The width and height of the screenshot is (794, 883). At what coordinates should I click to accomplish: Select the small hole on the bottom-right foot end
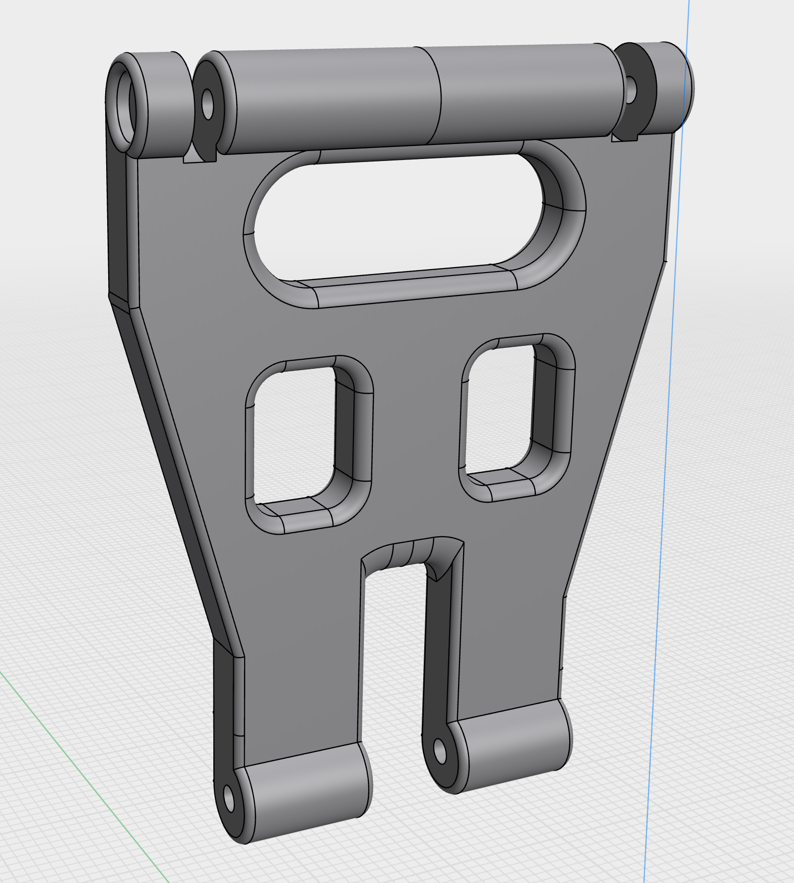[x=440, y=751]
